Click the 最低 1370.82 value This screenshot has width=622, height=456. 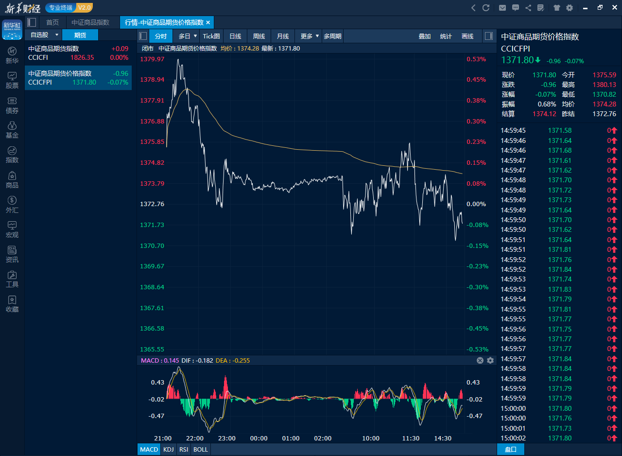point(604,94)
